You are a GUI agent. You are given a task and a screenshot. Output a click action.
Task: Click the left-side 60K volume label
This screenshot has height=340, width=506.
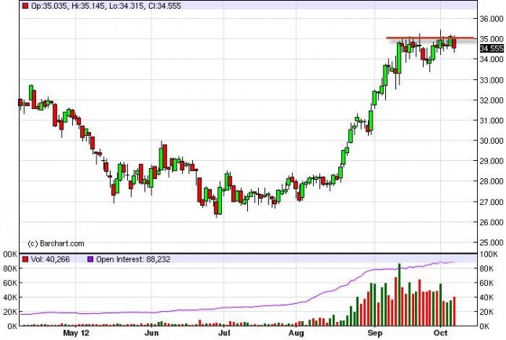click(x=10, y=283)
